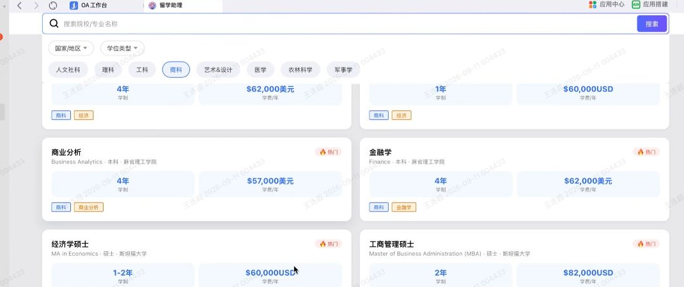Select the 农林科学 category filter
The image size is (684, 287).
coord(300,70)
